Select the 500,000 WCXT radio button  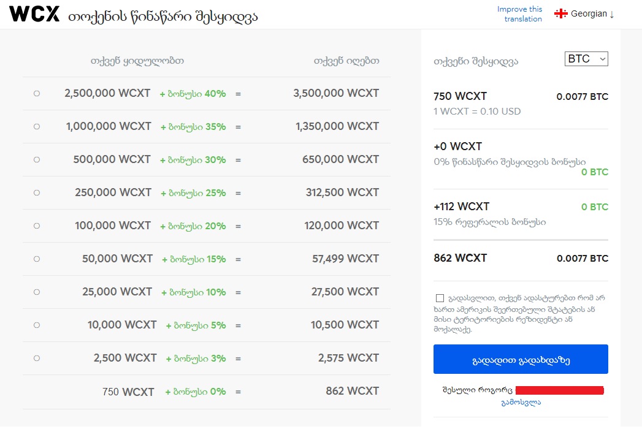37,160
